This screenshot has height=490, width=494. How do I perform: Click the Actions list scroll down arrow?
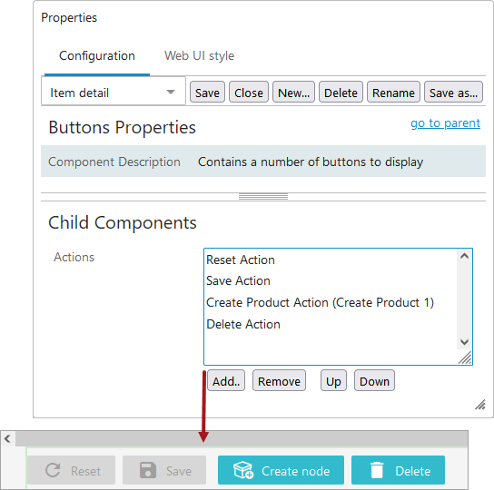tap(464, 342)
